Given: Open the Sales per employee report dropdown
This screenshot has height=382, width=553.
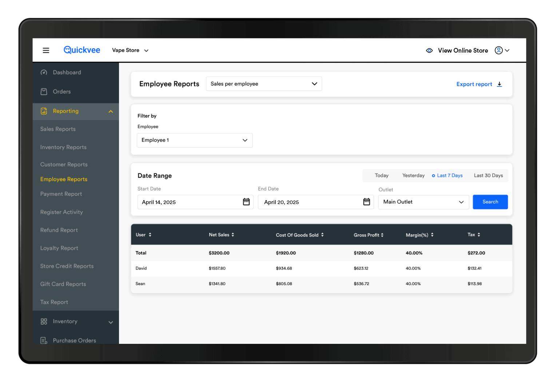Looking at the screenshot, I should 264,84.
